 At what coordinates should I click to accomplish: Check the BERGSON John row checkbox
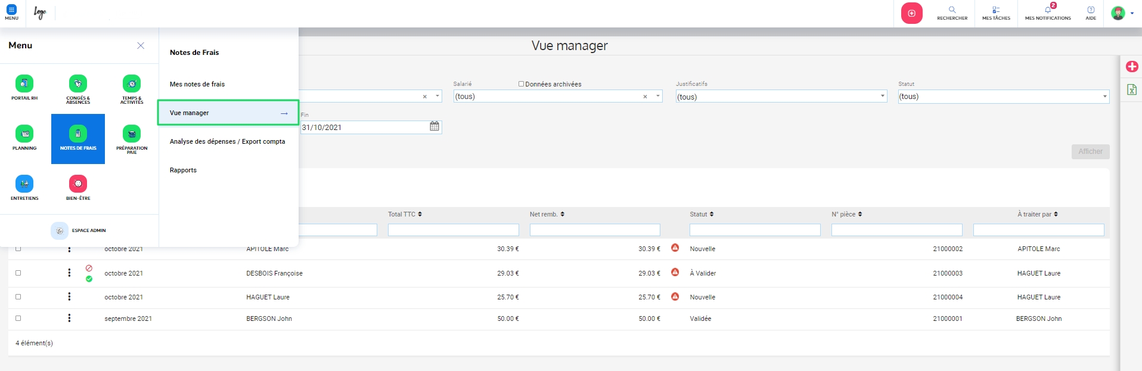(x=18, y=319)
